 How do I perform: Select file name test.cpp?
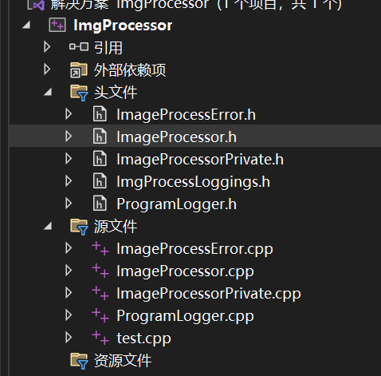click(144, 339)
